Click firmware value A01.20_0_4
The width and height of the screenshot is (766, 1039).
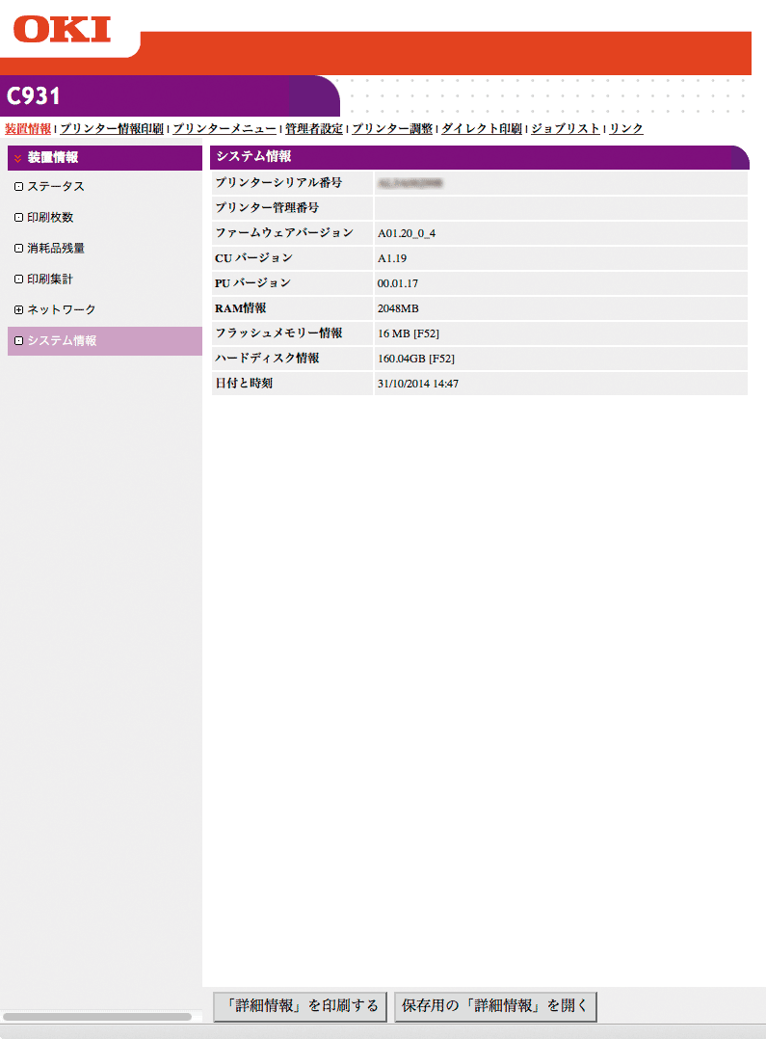[x=407, y=233]
